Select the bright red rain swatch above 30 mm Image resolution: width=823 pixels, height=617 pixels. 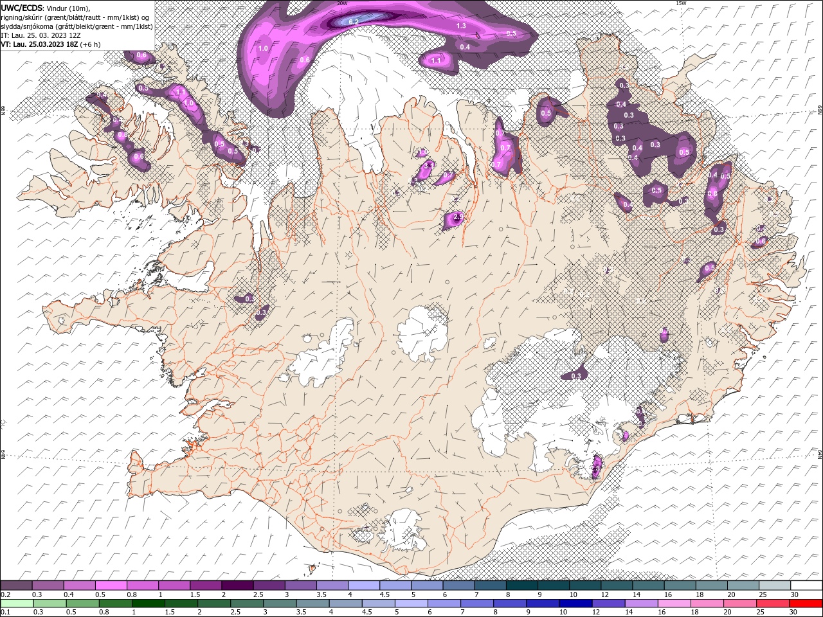pos(806,603)
